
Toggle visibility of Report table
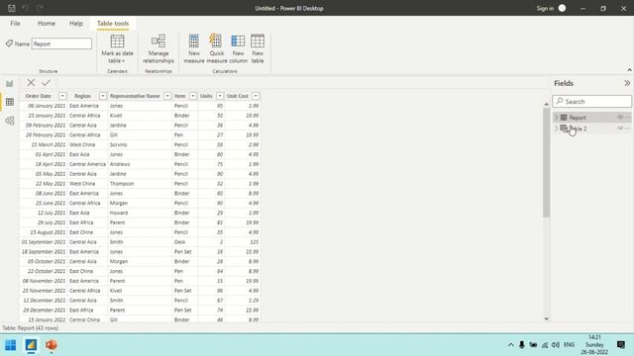tap(620, 117)
